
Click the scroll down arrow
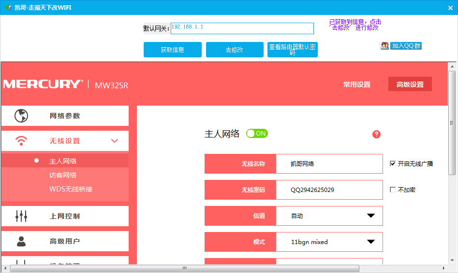click(x=452, y=260)
